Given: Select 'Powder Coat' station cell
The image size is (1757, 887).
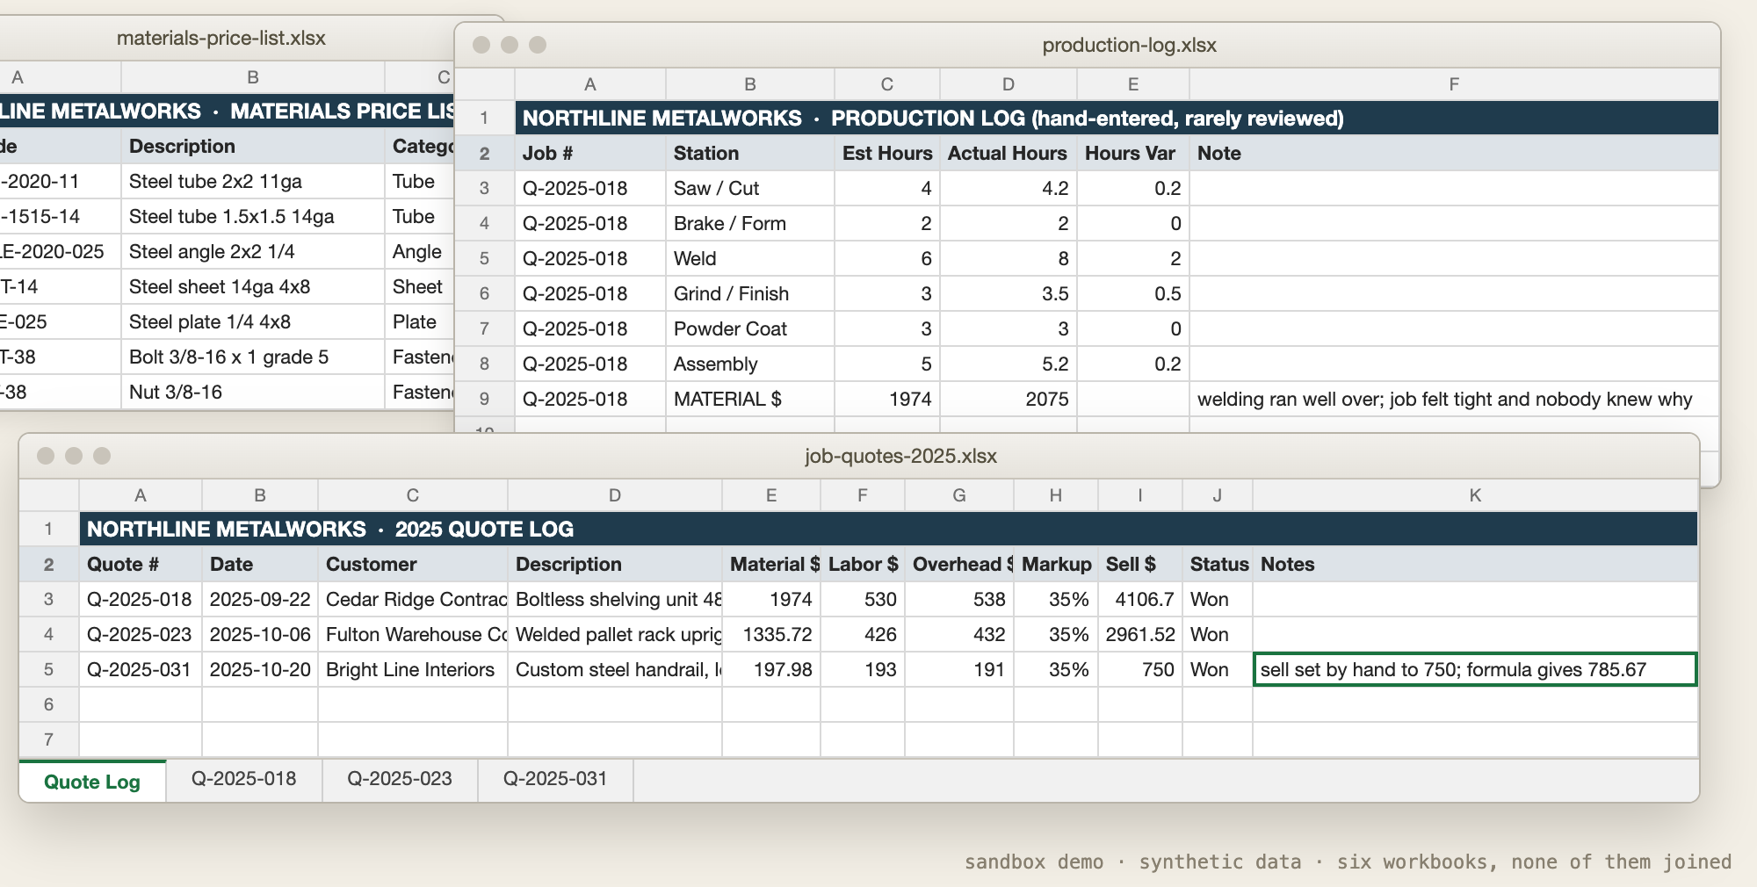Looking at the screenshot, I should (x=750, y=328).
